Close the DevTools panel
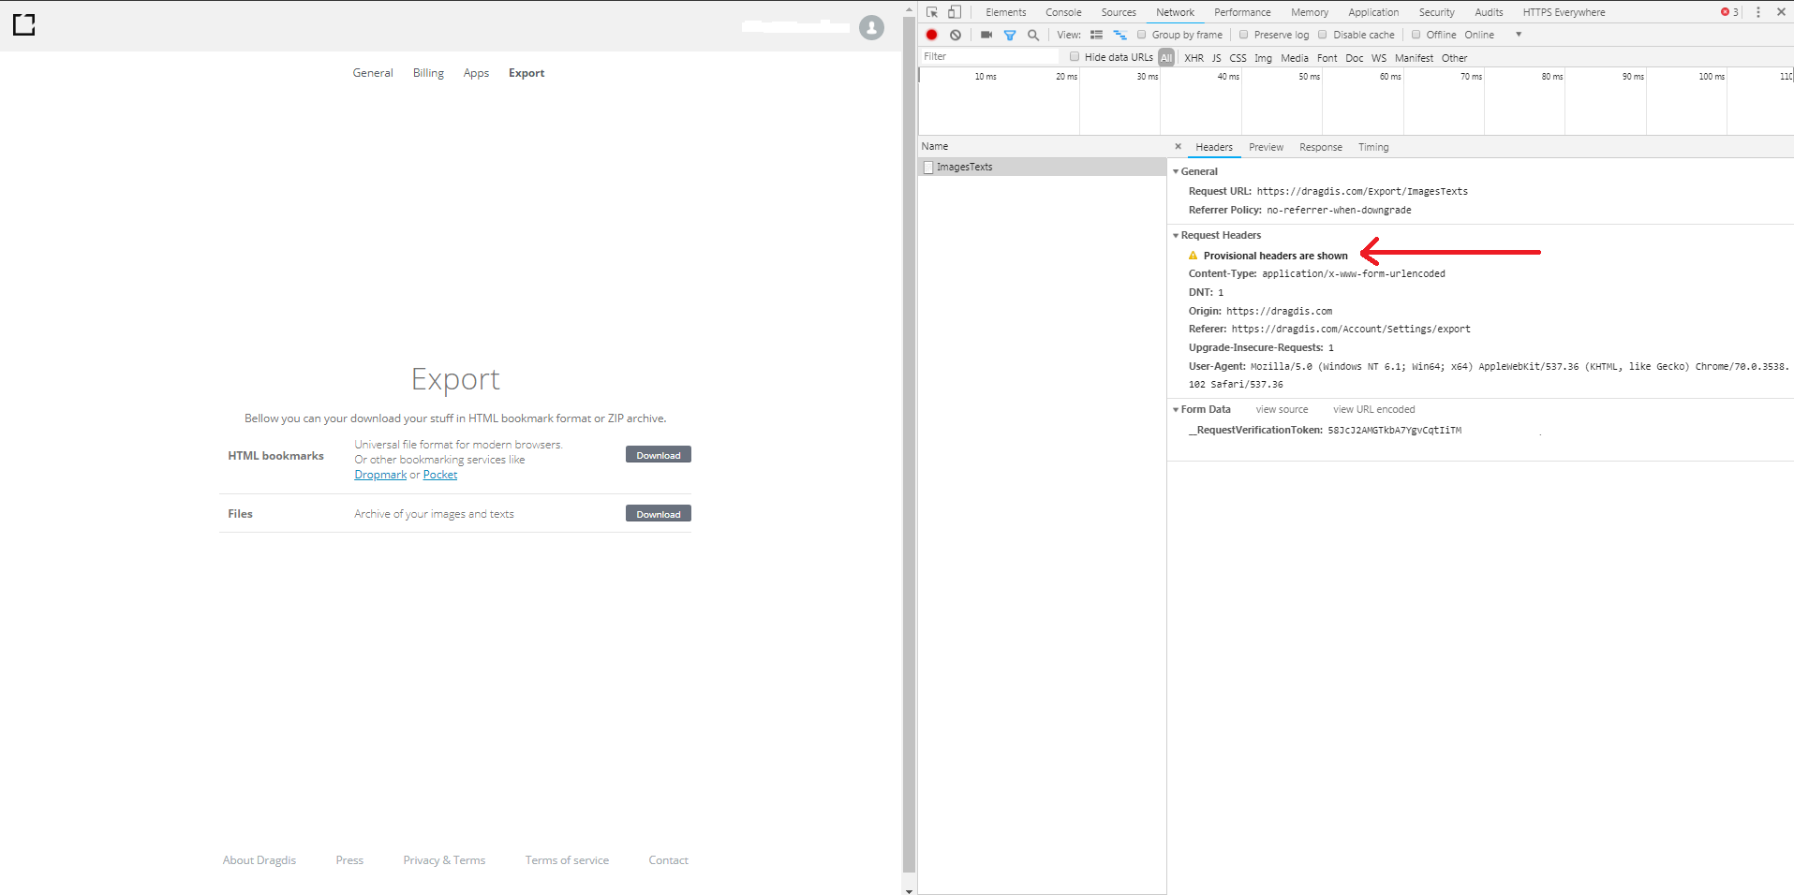 (1781, 12)
